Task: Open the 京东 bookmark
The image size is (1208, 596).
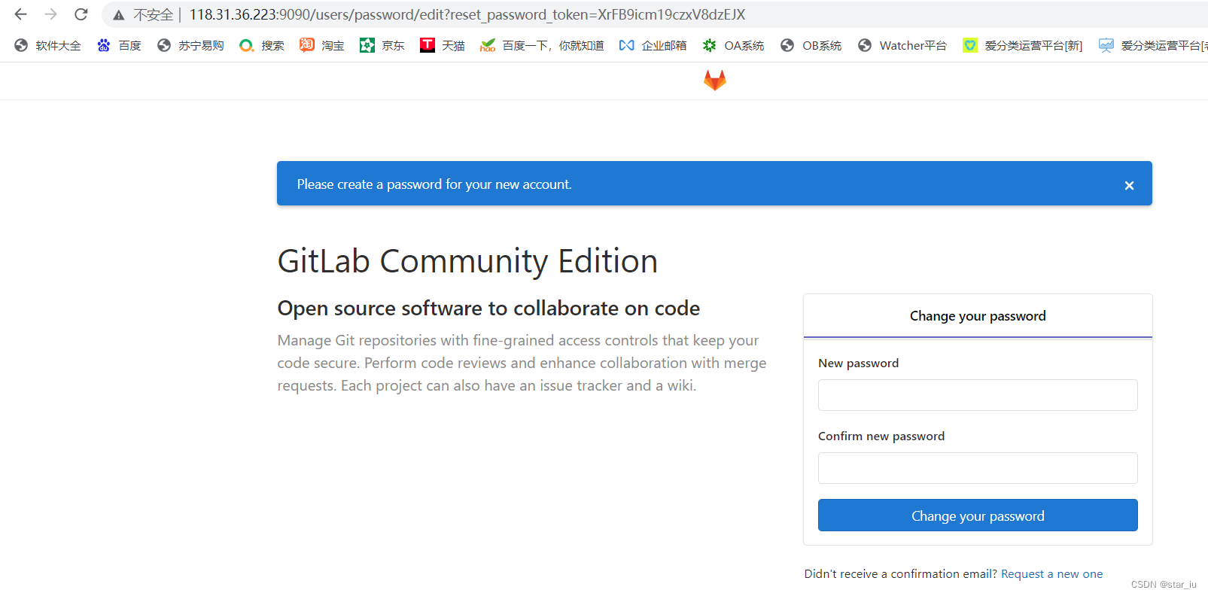Action: [382, 45]
